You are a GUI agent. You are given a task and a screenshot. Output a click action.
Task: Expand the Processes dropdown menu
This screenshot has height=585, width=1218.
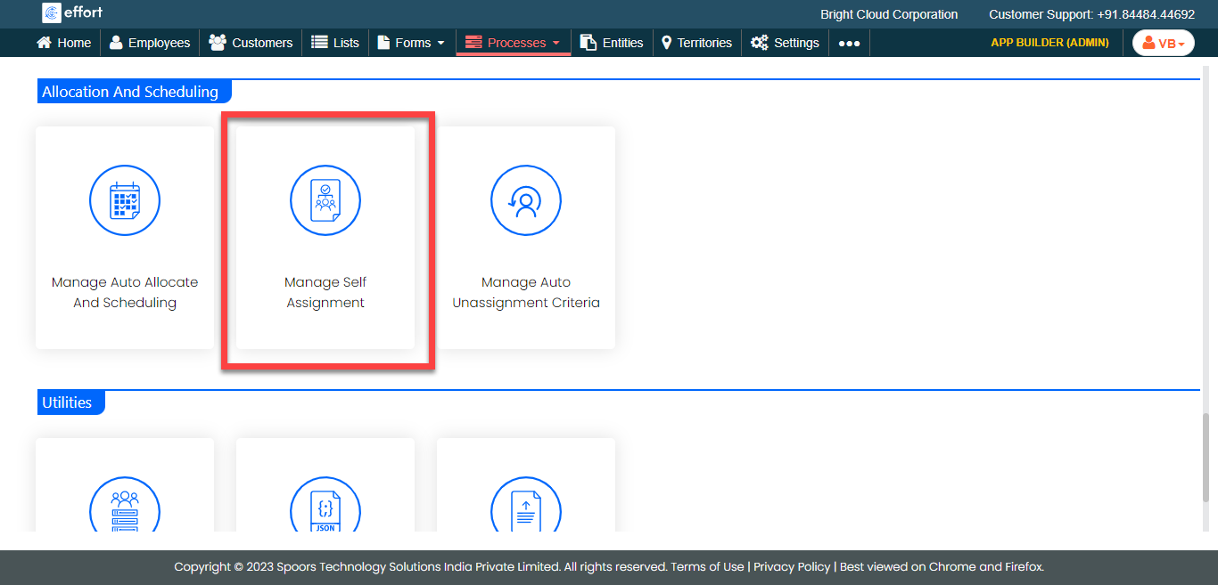[513, 43]
